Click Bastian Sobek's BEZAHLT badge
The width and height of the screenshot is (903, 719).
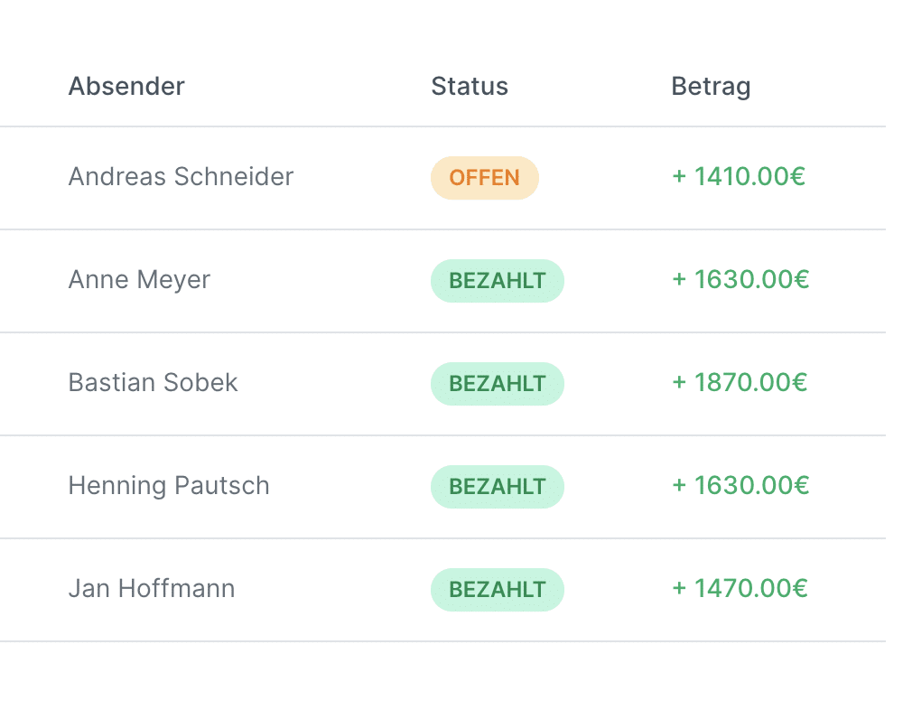coord(497,384)
